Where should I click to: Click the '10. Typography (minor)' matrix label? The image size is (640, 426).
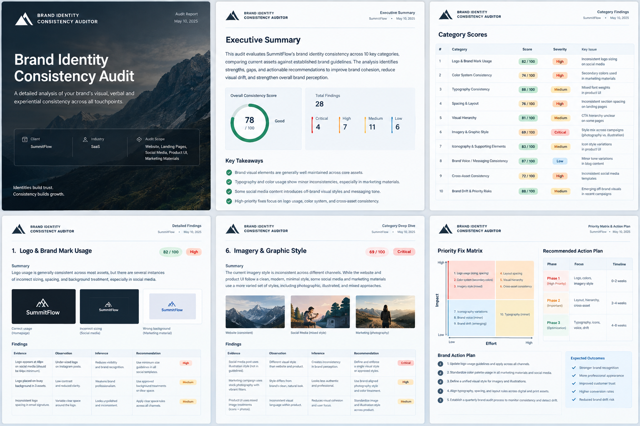(515, 315)
